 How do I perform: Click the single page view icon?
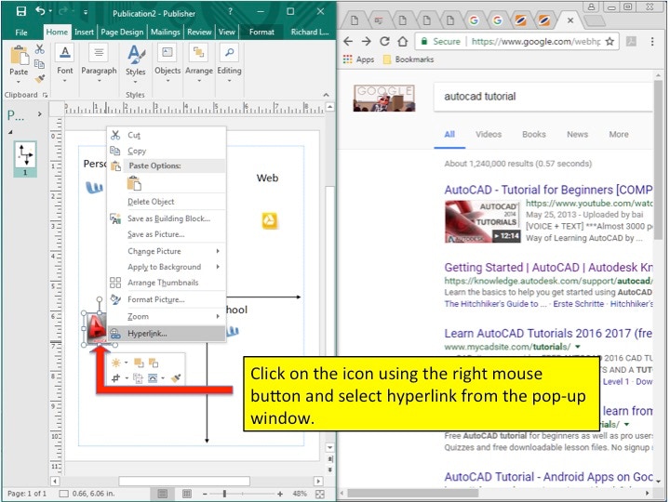(163, 494)
